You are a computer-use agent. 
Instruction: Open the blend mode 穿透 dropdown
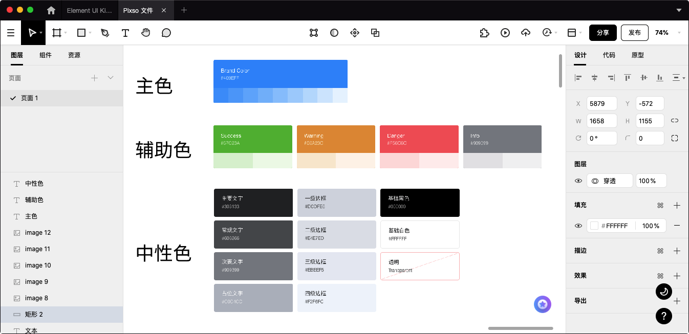coord(610,181)
